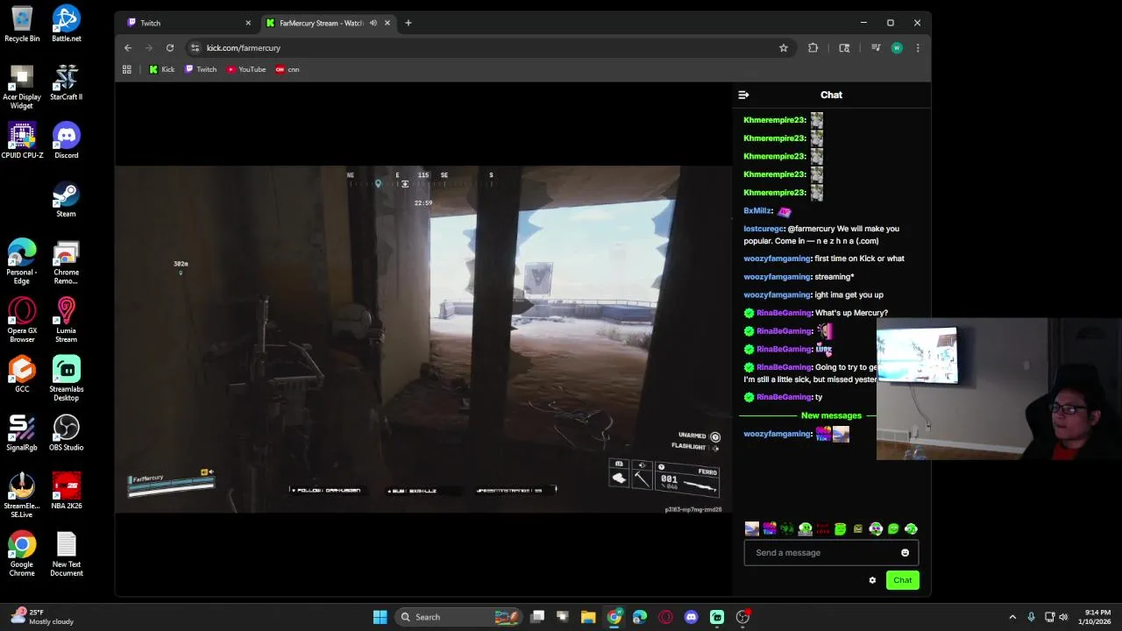Screen dimensions: 1122x631
Task: Open CPUID CPU-Z desktop shortcut
Action: (x=22, y=141)
